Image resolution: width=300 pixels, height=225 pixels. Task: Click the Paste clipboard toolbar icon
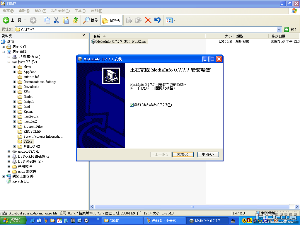click(66, 20)
